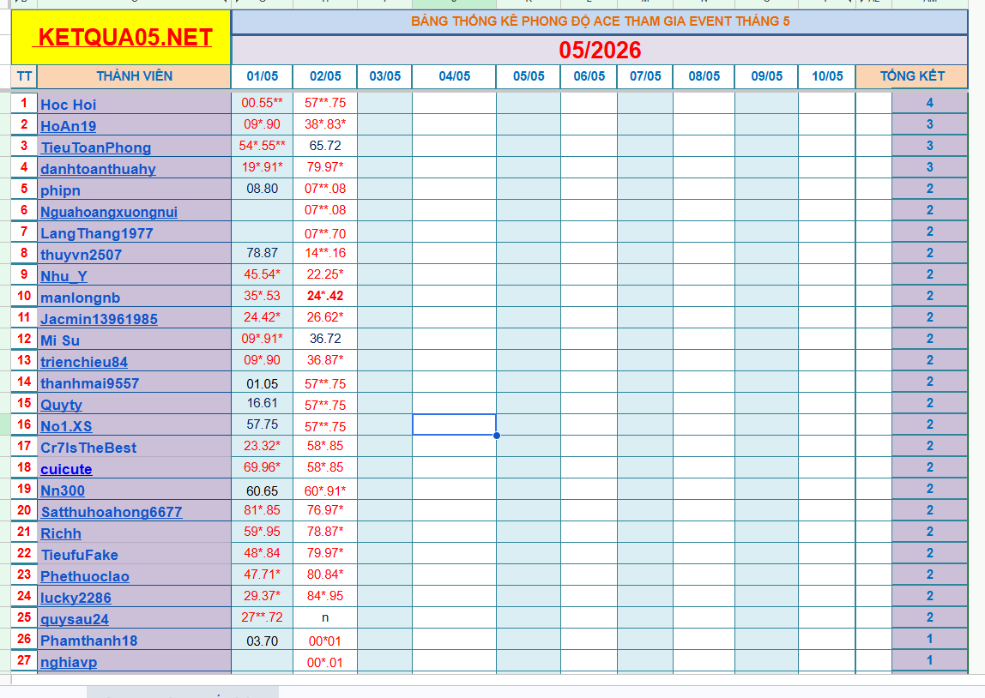Click the highlighted 04/05 cell in No1.XS row

[454, 425]
